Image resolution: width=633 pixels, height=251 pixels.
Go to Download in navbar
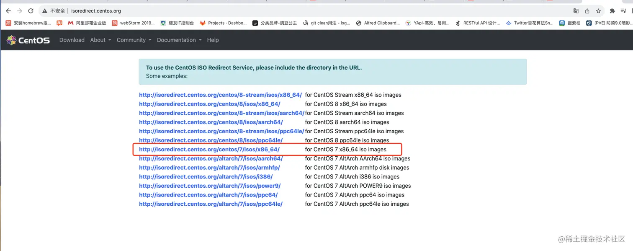pyautogui.click(x=72, y=40)
